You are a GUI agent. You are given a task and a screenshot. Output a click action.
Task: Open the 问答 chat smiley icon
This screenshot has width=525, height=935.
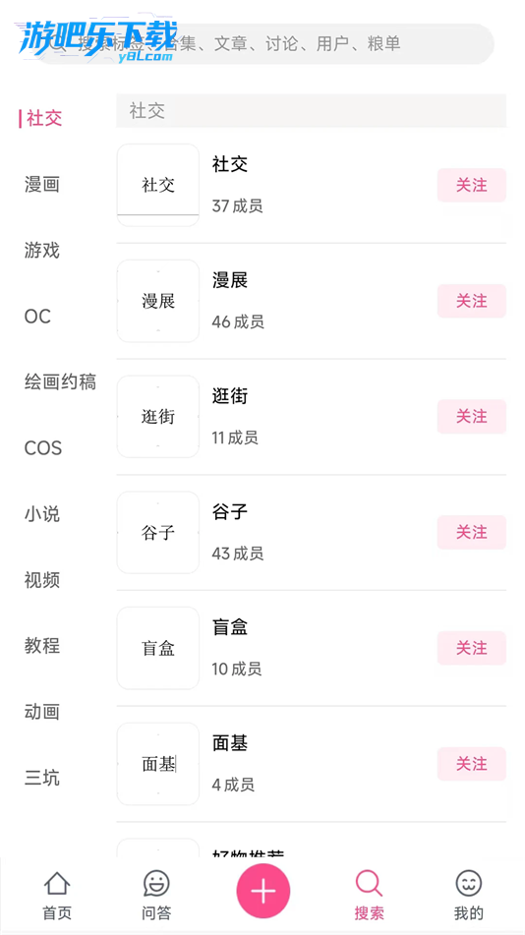click(x=156, y=883)
